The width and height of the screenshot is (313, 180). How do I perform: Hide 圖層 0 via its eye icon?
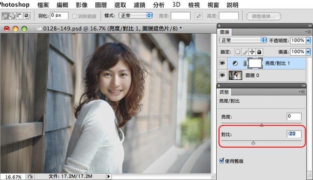pos(222,75)
